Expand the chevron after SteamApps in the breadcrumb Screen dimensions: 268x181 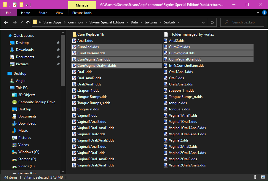65,22
